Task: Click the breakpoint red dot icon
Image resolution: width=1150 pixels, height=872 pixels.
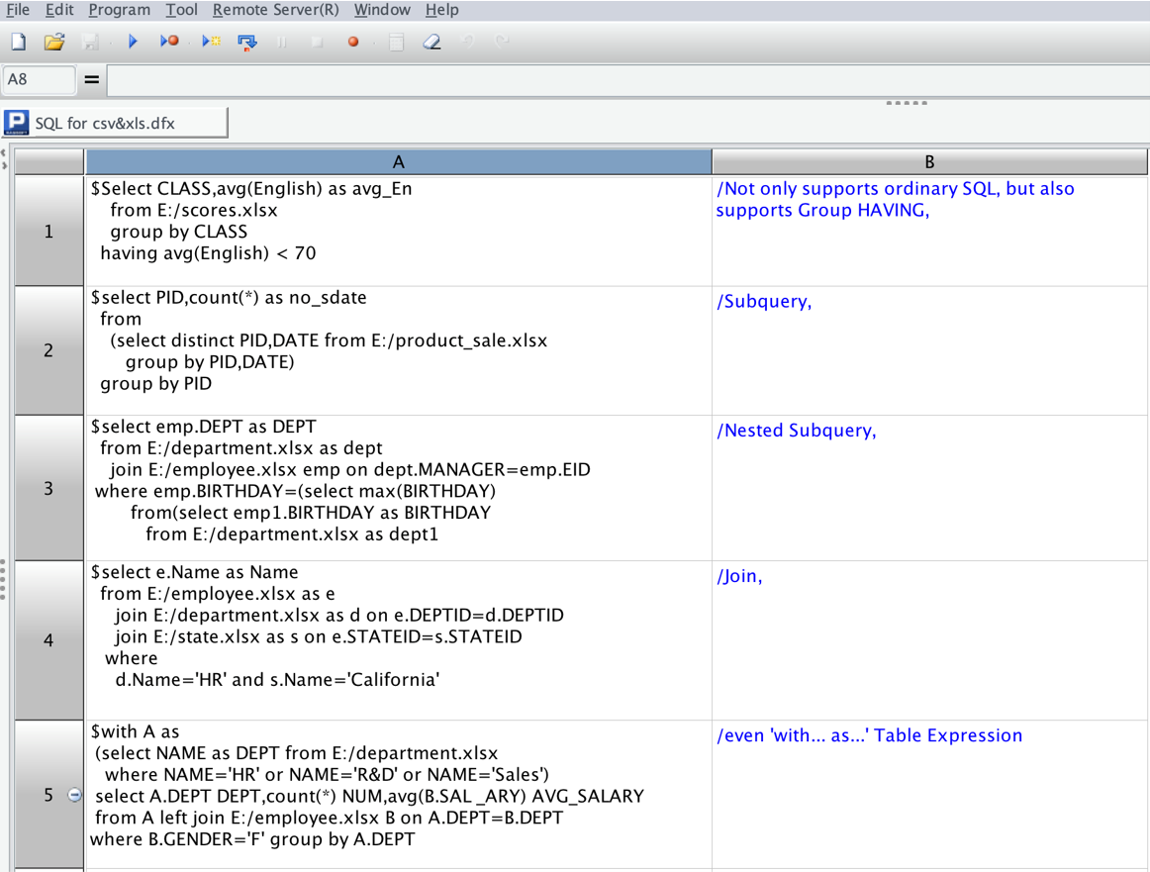Action: click(353, 42)
